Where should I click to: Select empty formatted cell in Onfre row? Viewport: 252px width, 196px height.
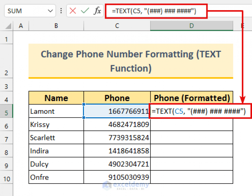[x=192, y=177]
